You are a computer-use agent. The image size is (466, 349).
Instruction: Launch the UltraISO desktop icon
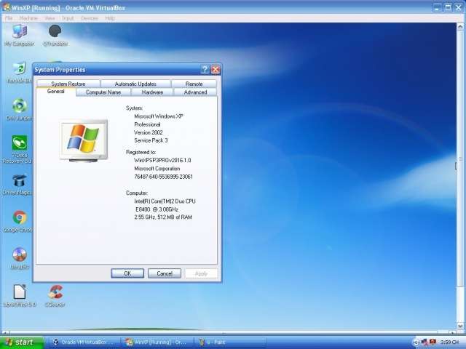point(19,255)
